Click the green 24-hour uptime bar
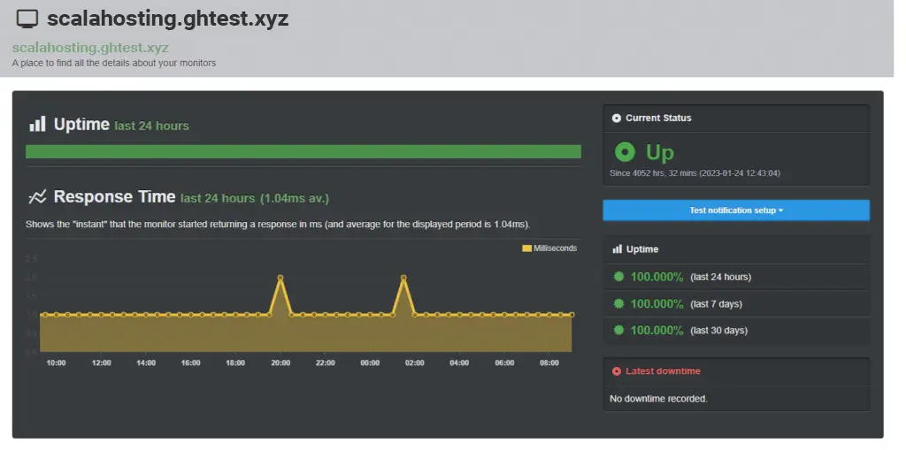 click(303, 151)
